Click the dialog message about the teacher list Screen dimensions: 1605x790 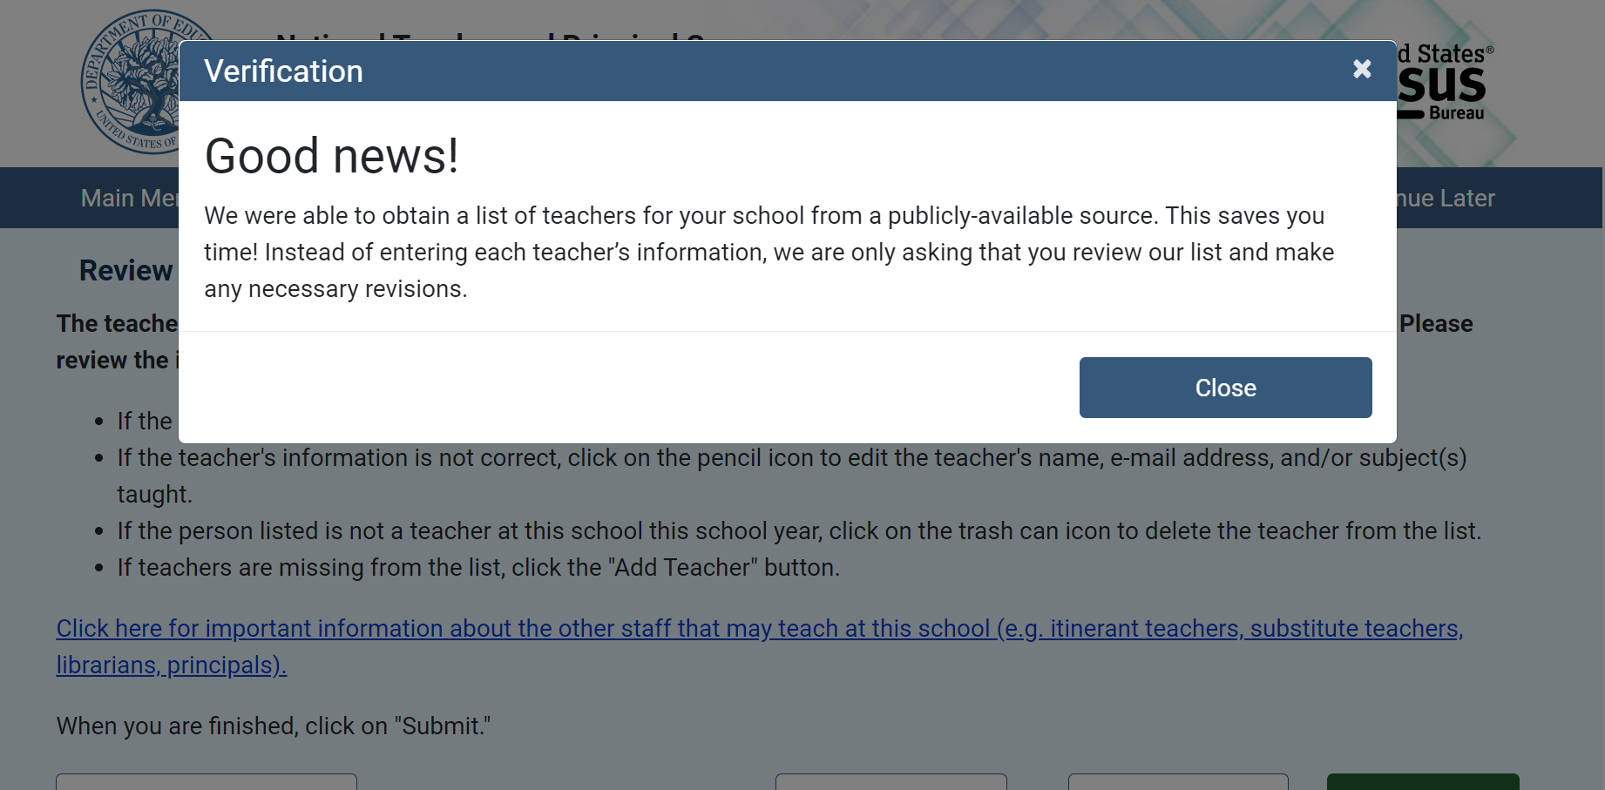point(769,252)
